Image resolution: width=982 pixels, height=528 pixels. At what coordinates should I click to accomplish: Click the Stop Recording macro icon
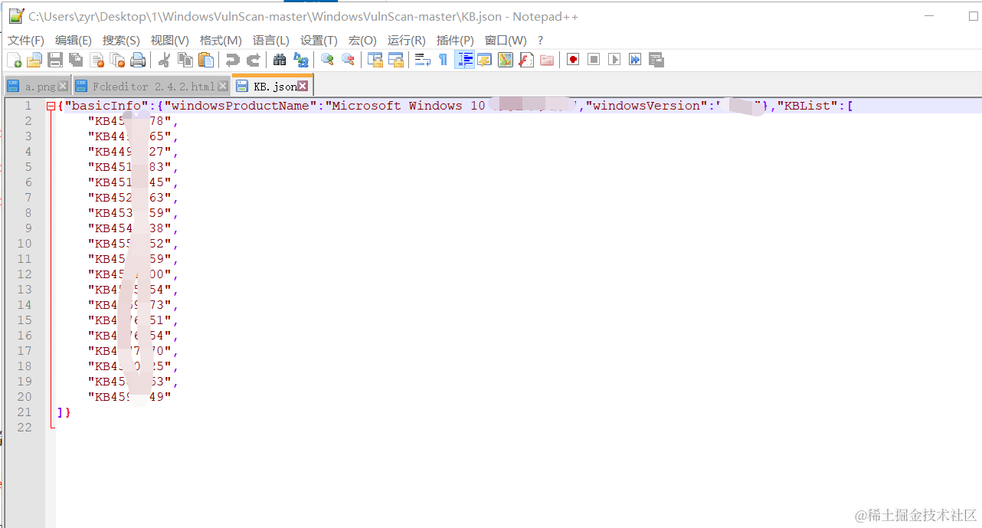[594, 60]
